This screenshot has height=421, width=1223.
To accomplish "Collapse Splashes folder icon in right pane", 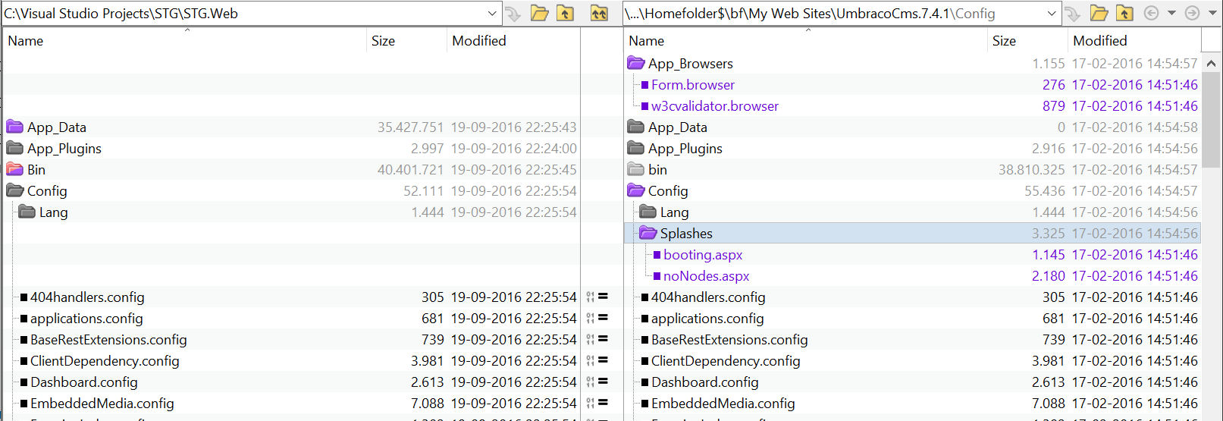I will click(x=648, y=233).
